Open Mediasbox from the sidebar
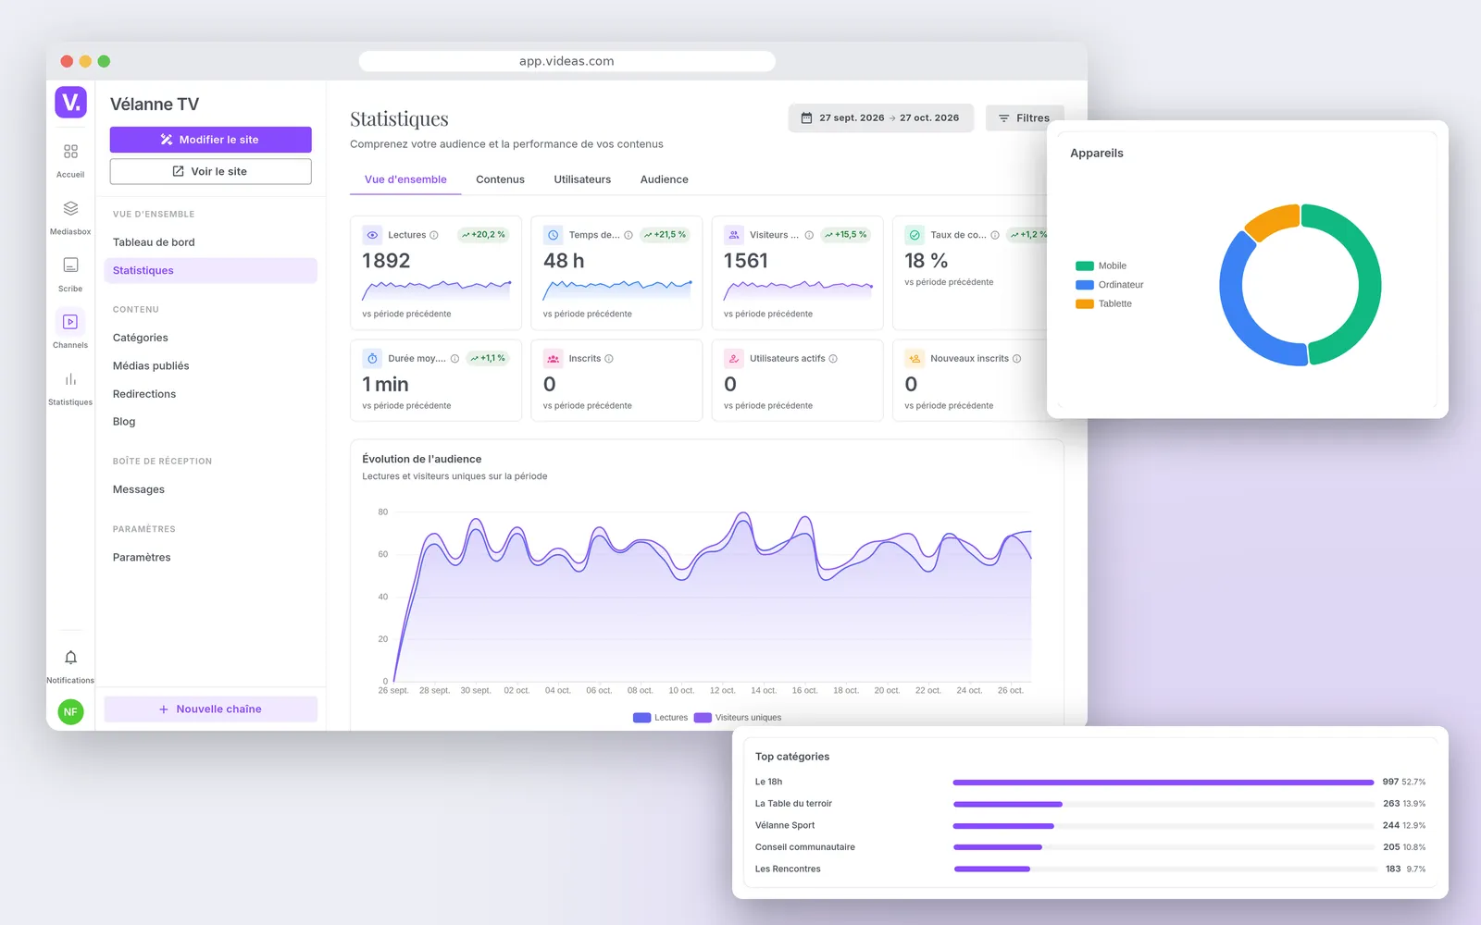The image size is (1481, 925). coord(70,216)
